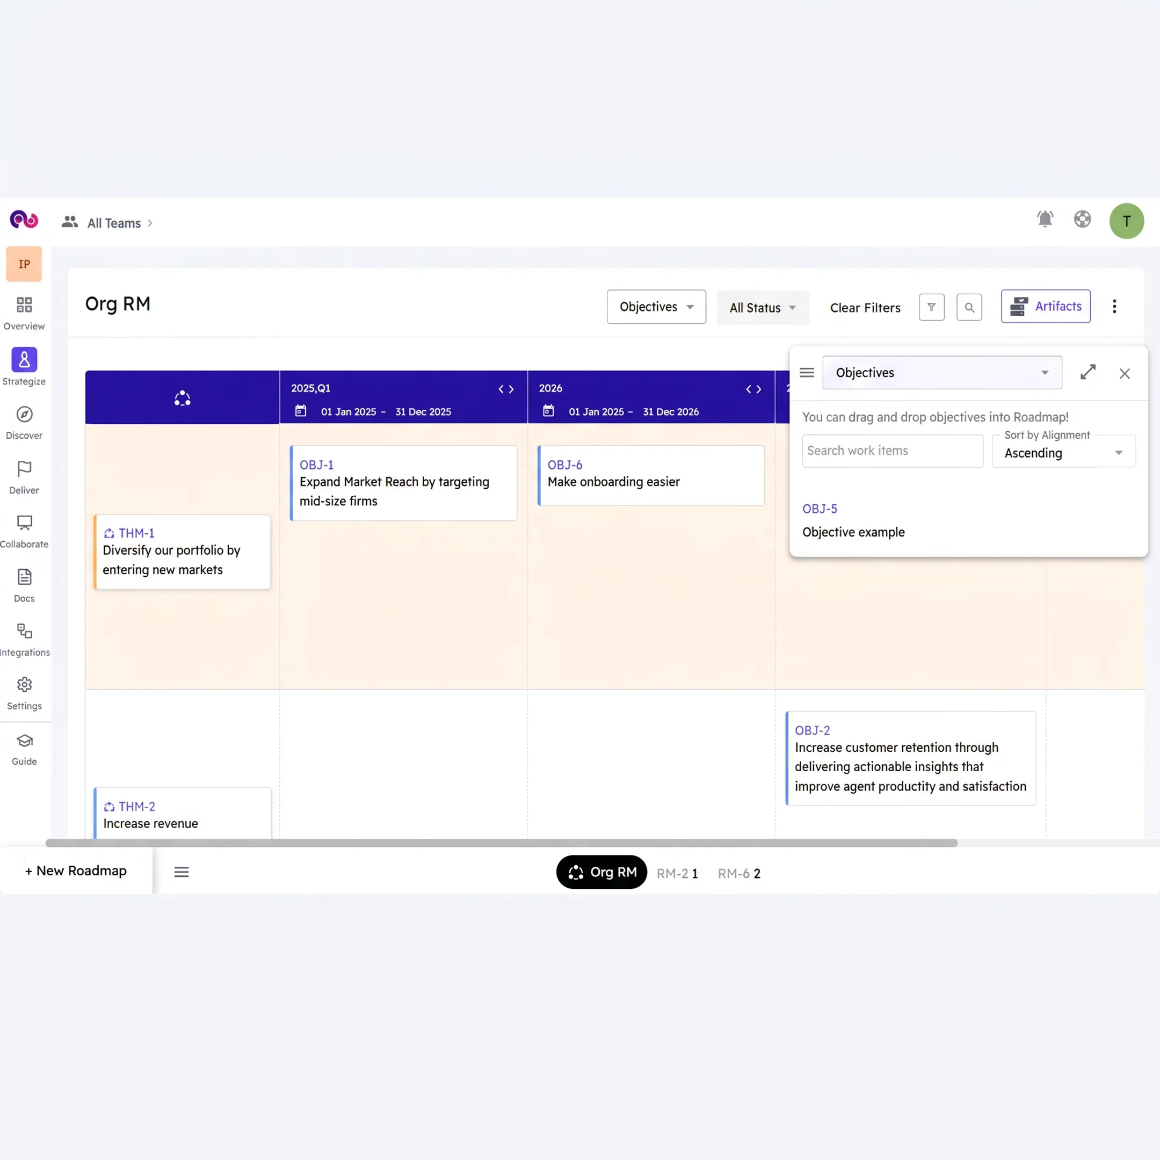The width and height of the screenshot is (1160, 1160).
Task: Open the IP workspace tile
Action: [24, 264]
